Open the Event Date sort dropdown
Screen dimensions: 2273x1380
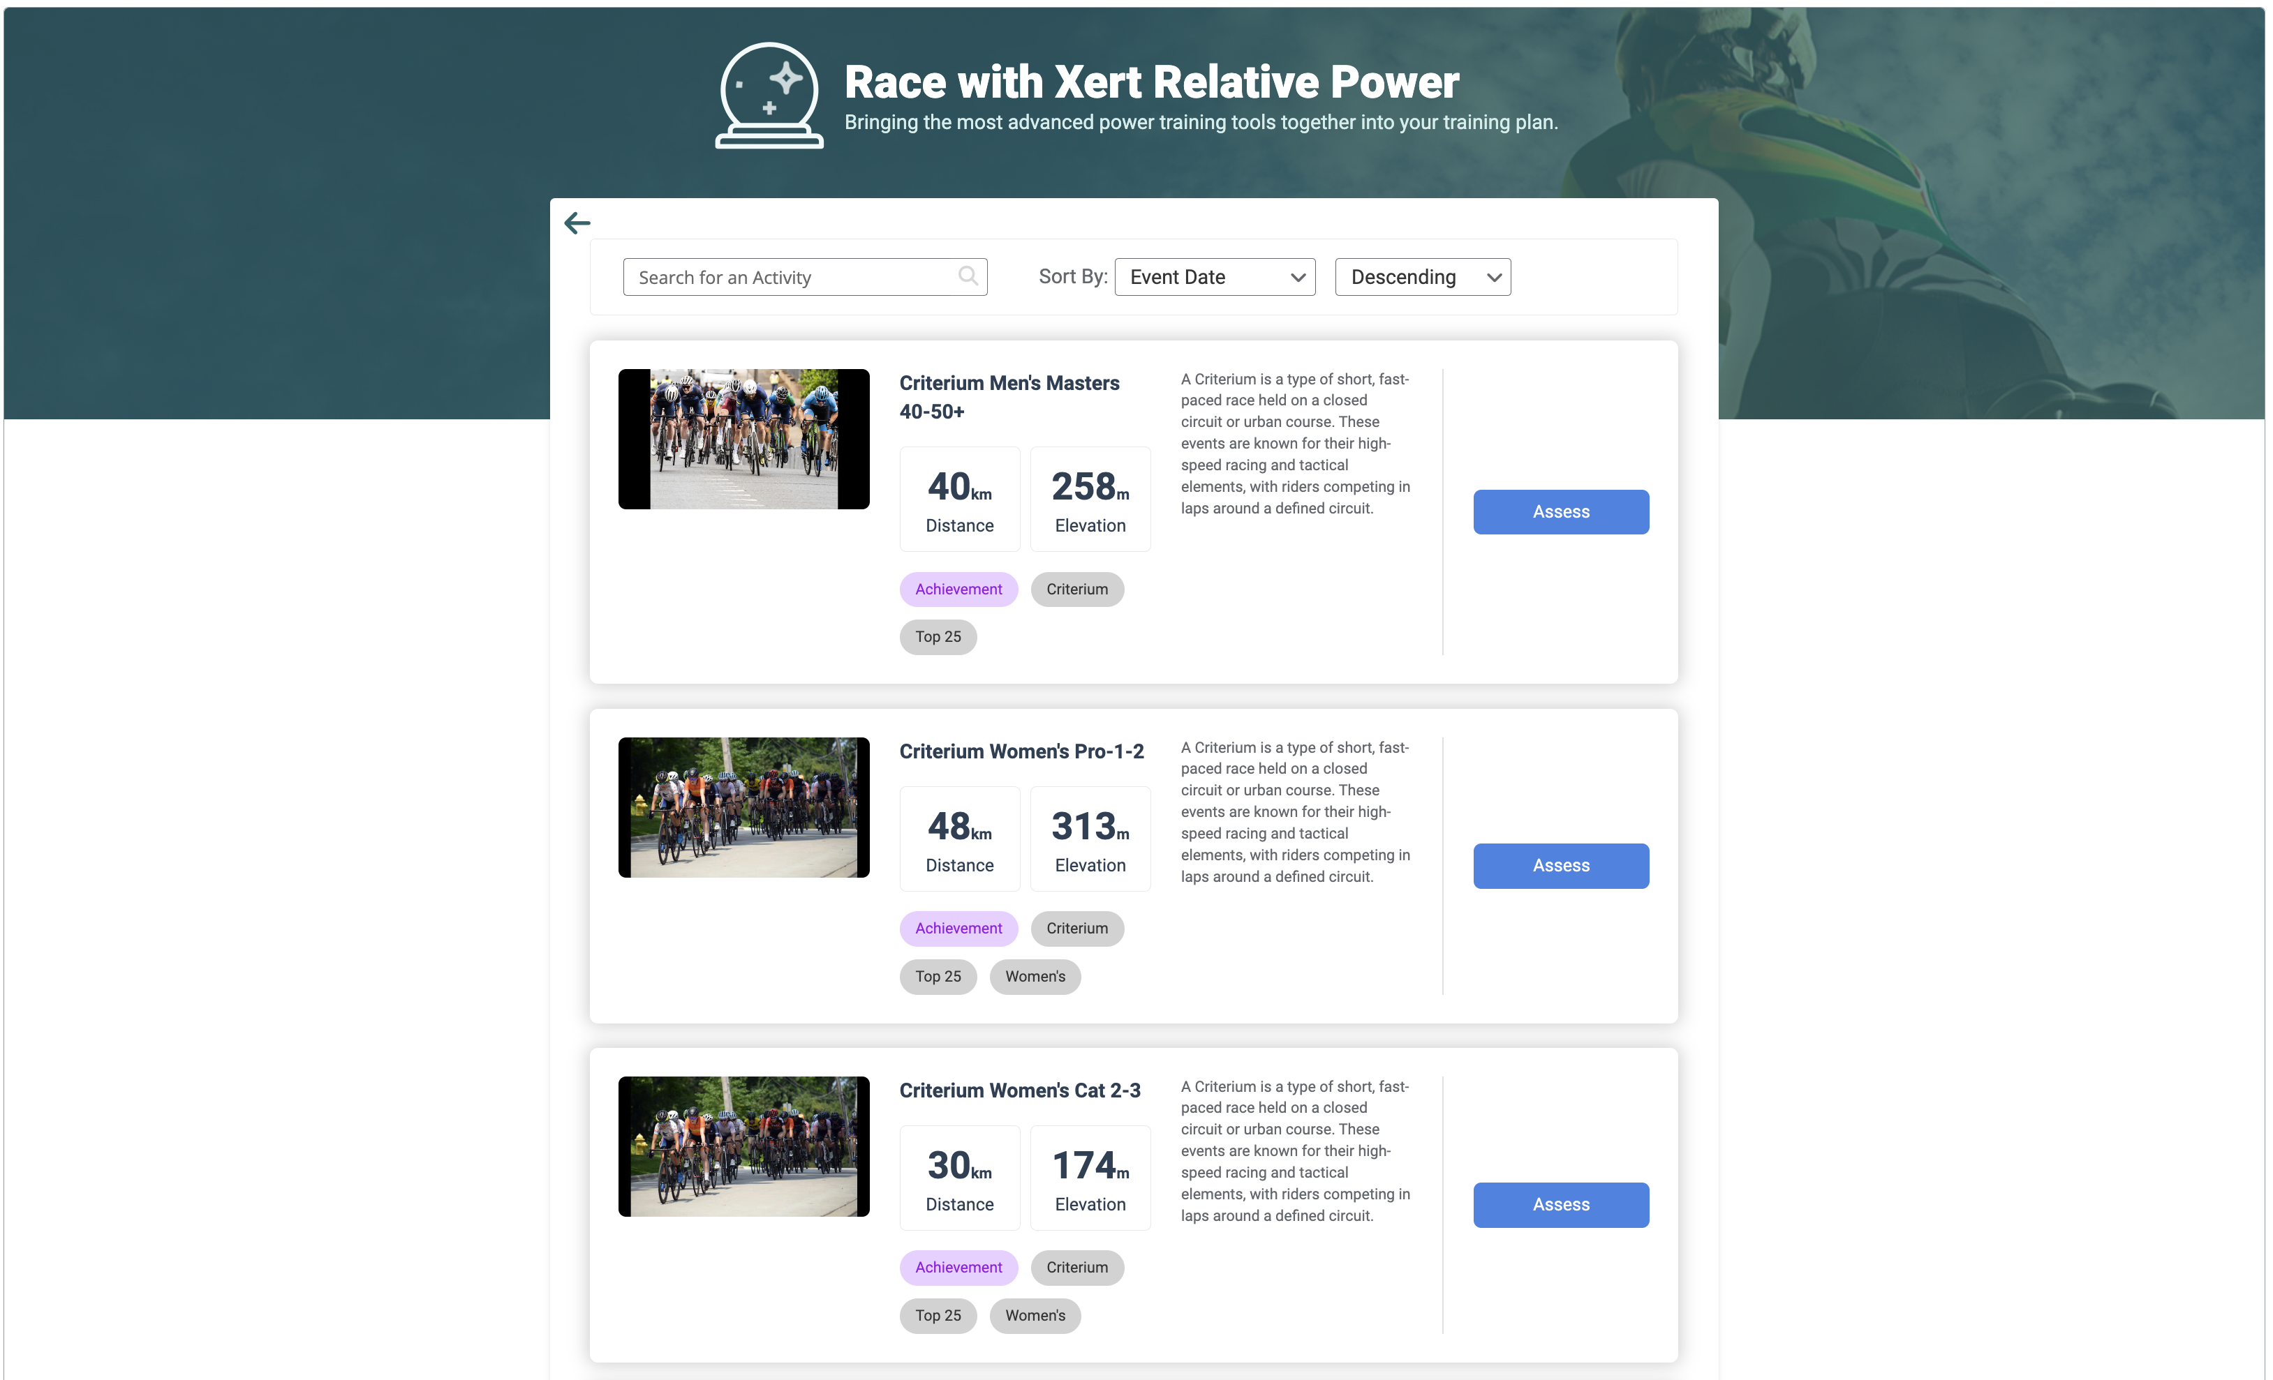1214,278
